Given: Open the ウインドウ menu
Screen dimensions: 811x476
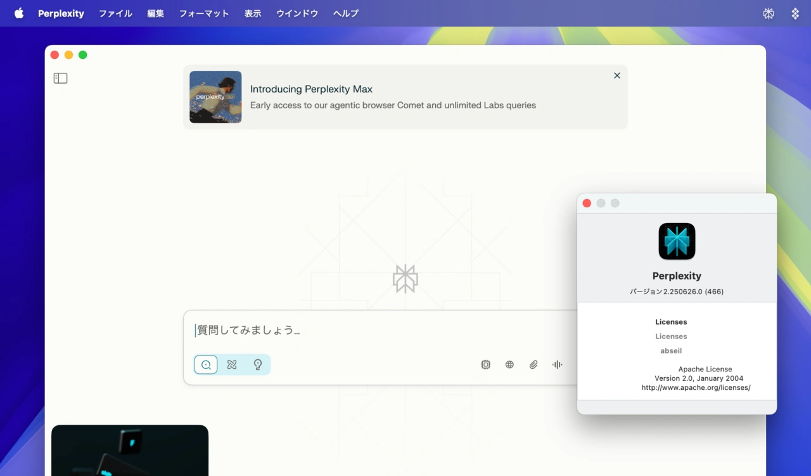Looking at the screenshot, I should [297, 13].
